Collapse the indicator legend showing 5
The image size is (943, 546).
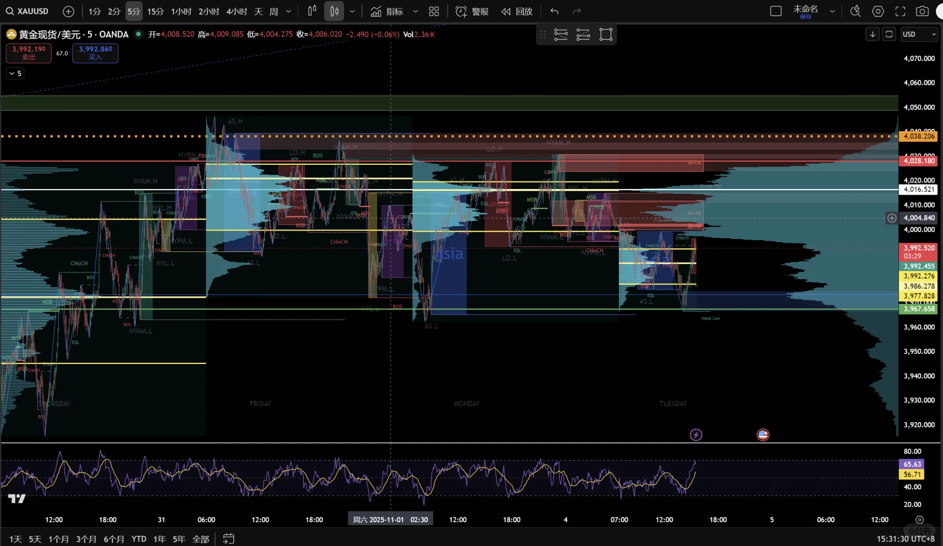15,73
